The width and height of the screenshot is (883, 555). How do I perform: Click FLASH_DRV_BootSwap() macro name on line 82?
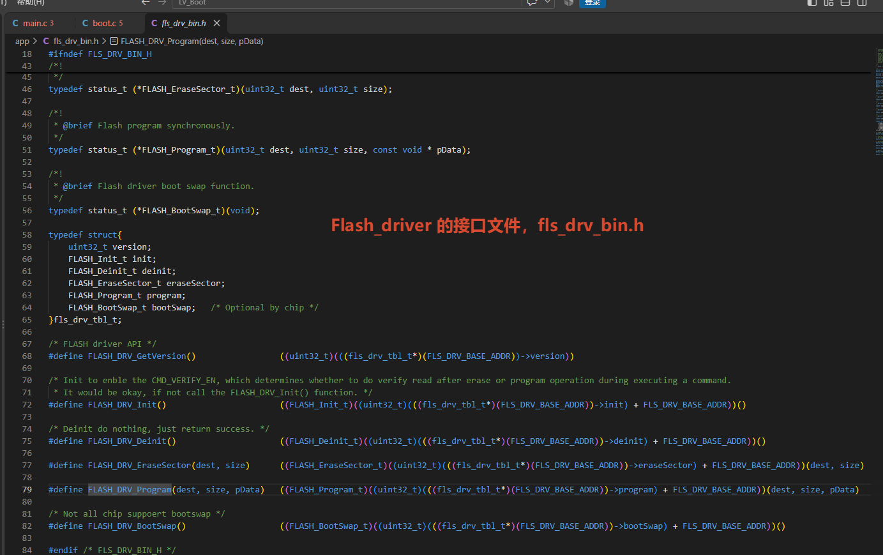(x=137, y=526)
